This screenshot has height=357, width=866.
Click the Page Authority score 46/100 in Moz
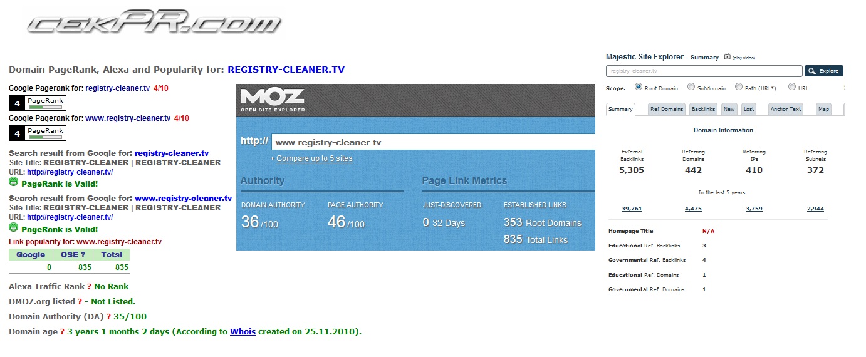click(346, 222)
